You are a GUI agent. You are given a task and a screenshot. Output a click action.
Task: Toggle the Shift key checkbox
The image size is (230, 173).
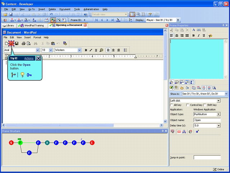(x=204, y=105)
